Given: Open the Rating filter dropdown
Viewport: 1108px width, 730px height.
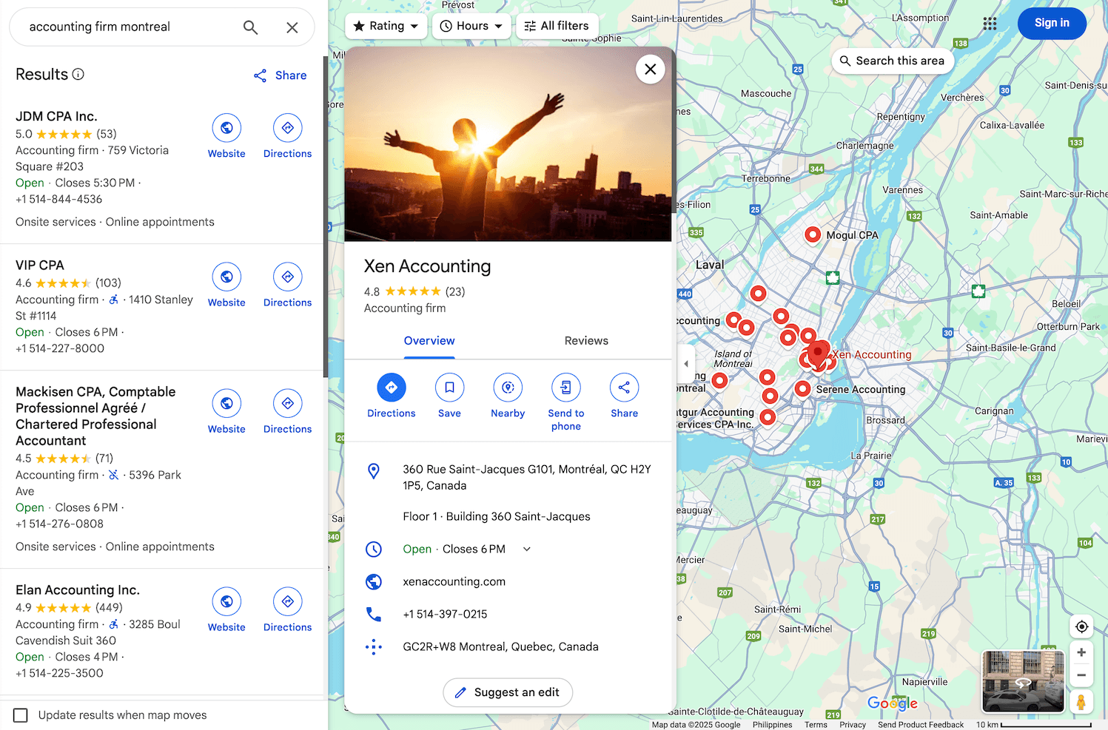Looking at the screenshot, I should click(386, 26).
